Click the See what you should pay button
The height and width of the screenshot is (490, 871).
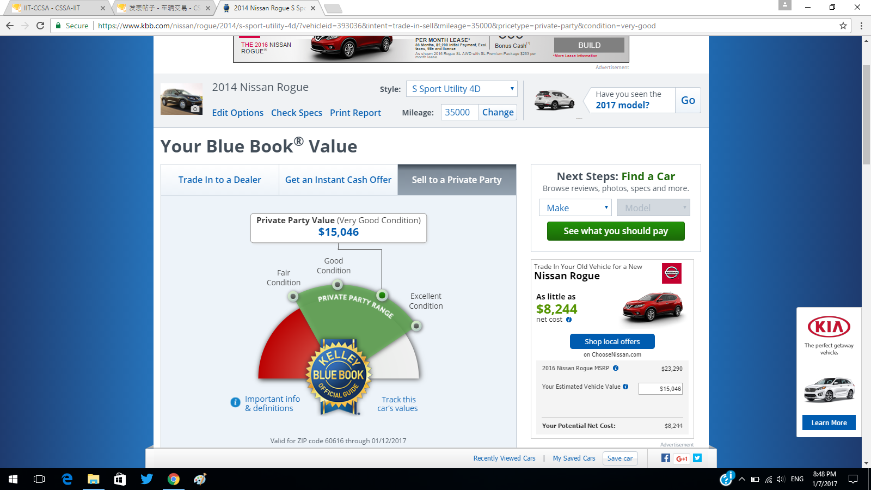coord(616,231)
